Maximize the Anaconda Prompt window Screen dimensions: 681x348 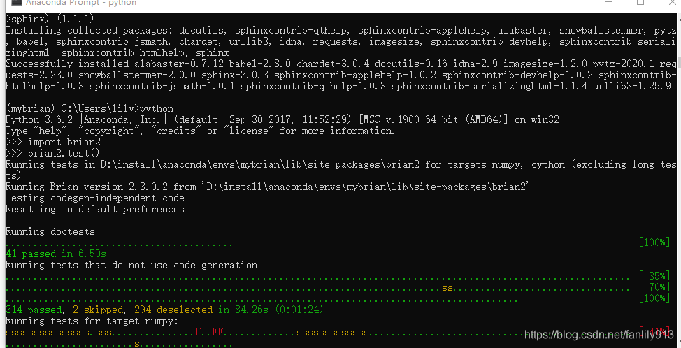point(640,3)
